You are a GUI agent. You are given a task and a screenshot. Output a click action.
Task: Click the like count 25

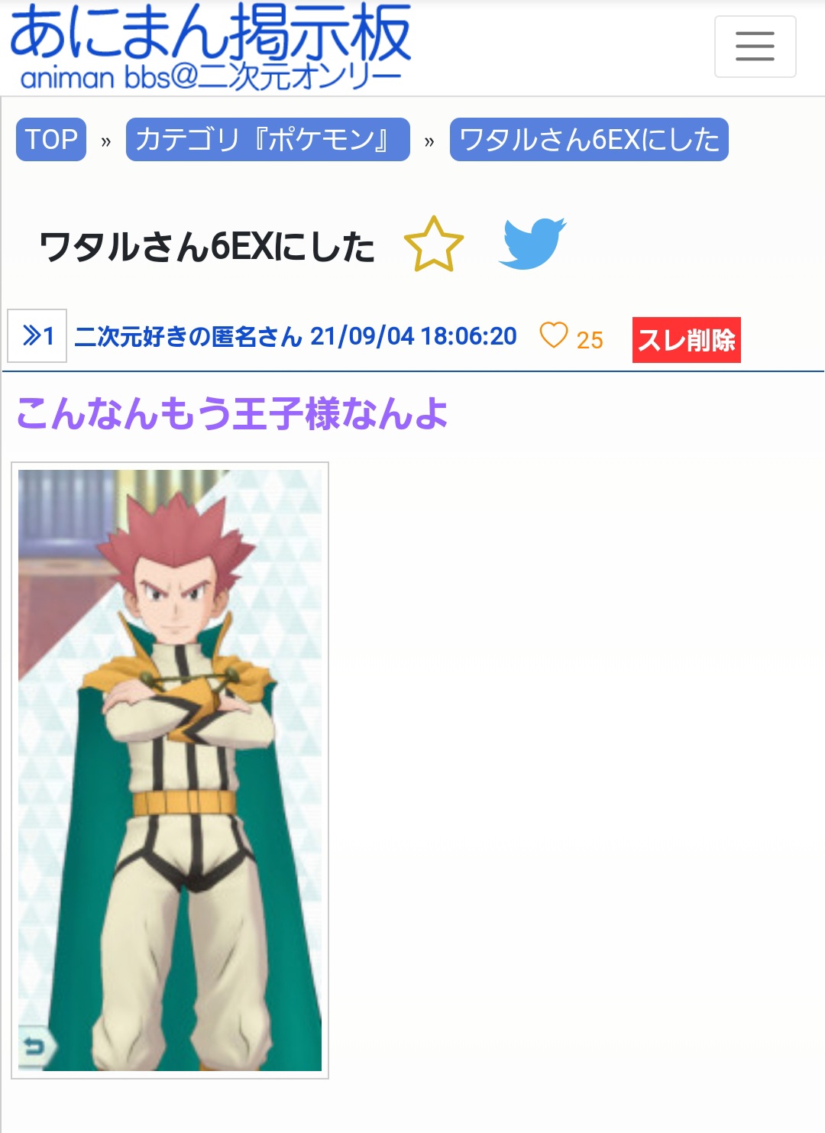(x=590, y=340)
